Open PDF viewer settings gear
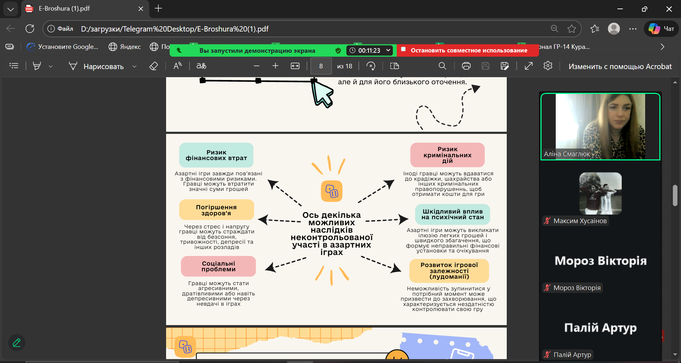The width and height of the screenshot is (681, 363). pos(548,66)
